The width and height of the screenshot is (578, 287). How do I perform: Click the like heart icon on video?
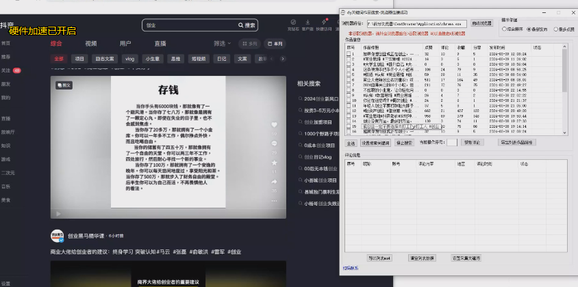pos(275,125)
